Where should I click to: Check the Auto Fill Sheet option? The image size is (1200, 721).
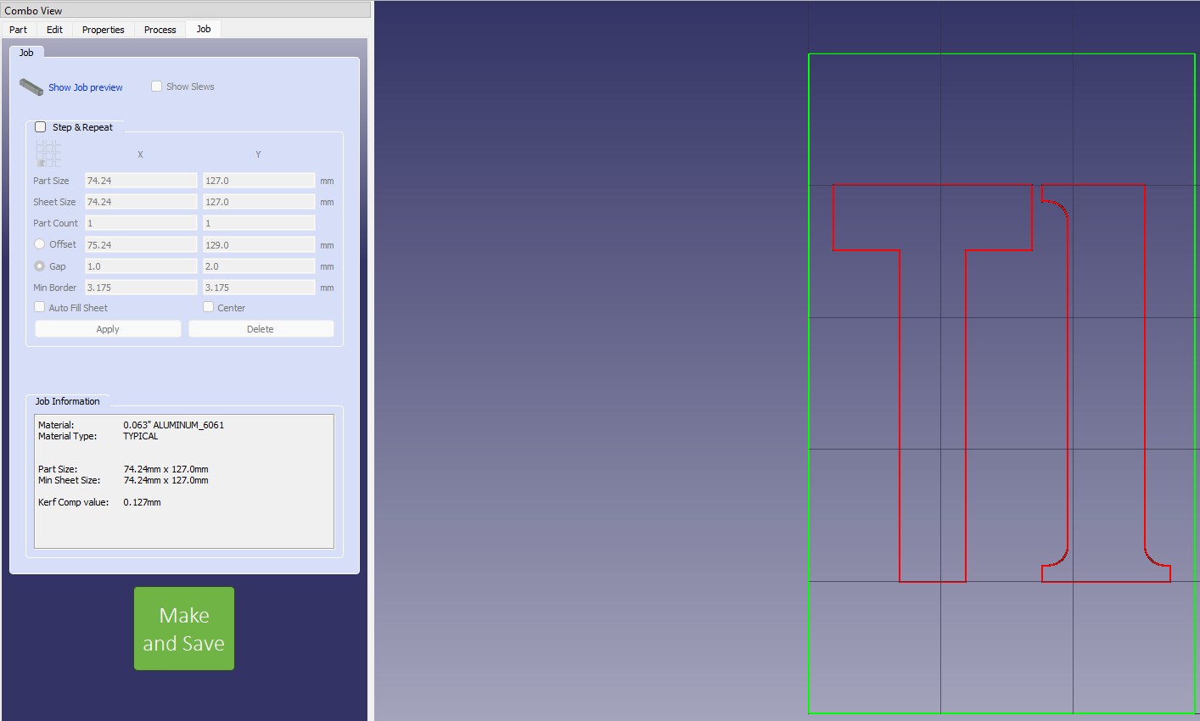pos(40,307)
